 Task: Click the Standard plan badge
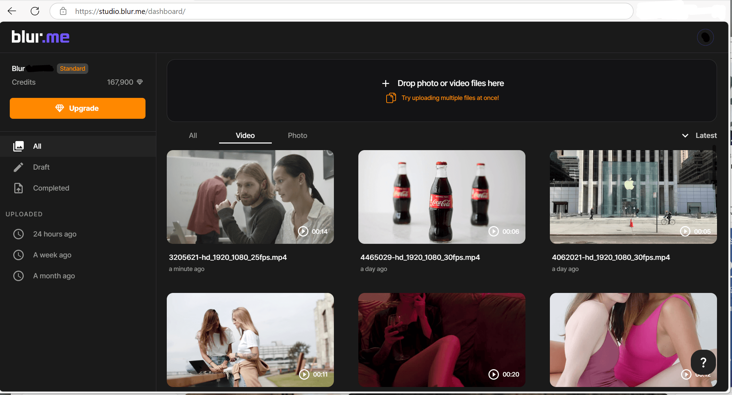coord(72,68)
